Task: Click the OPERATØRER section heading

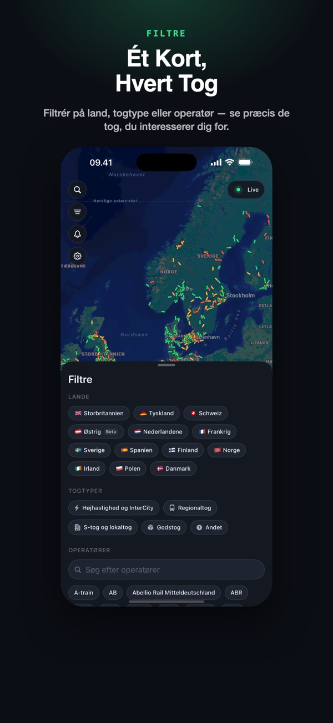Action: (89, 551)
